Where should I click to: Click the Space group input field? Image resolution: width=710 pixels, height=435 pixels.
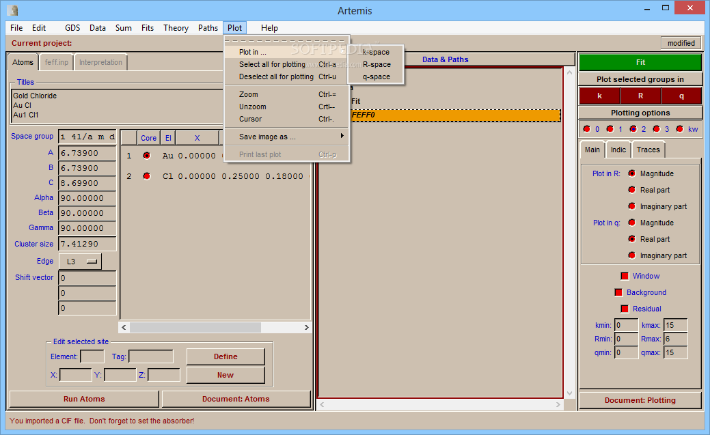87,137
